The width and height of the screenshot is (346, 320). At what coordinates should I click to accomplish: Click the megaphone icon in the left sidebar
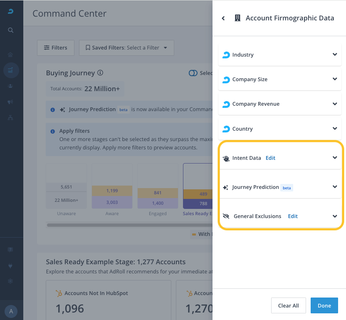(11, 102)
